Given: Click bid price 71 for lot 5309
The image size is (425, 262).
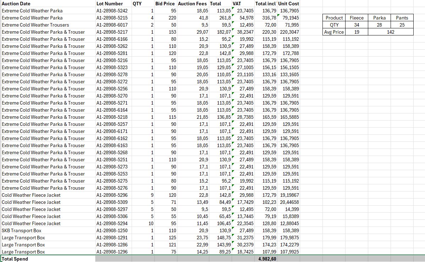Looking at the screenshot, I should pos(166,202).
